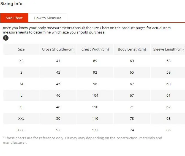
Task: Click the Sizing info heading
Action: [x=11, y=4]
